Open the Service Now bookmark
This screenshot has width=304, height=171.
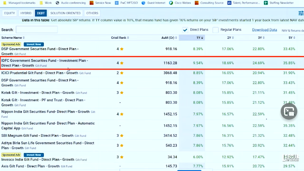click(x=100, y=3)
